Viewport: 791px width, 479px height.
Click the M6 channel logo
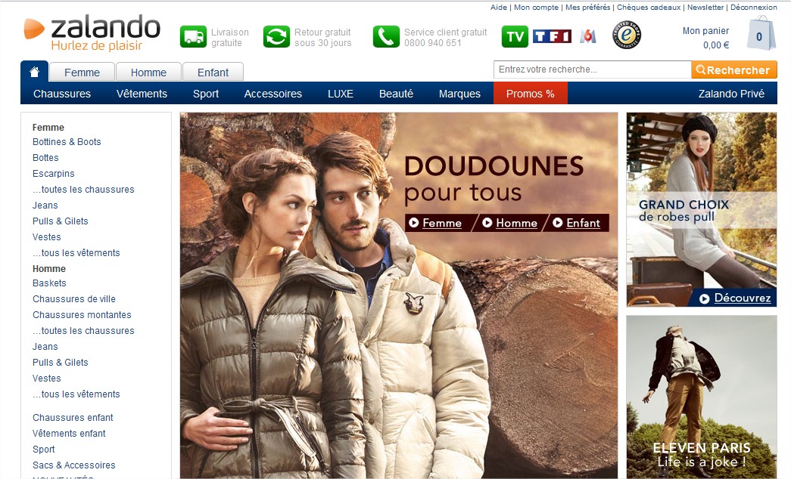pyautogui.click(x=587, y=36)
